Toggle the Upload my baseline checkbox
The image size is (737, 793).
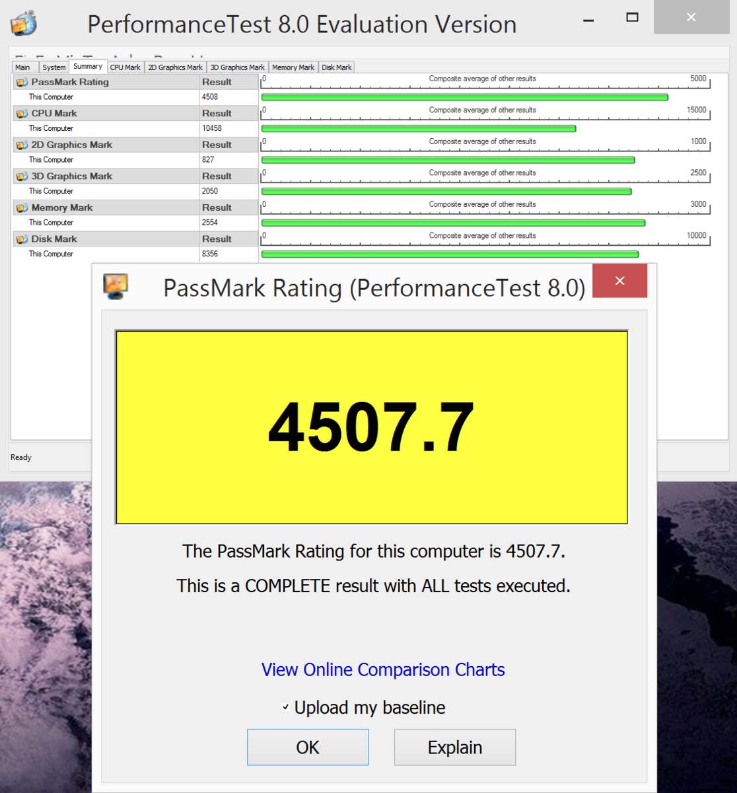click(x=285, y=707)
